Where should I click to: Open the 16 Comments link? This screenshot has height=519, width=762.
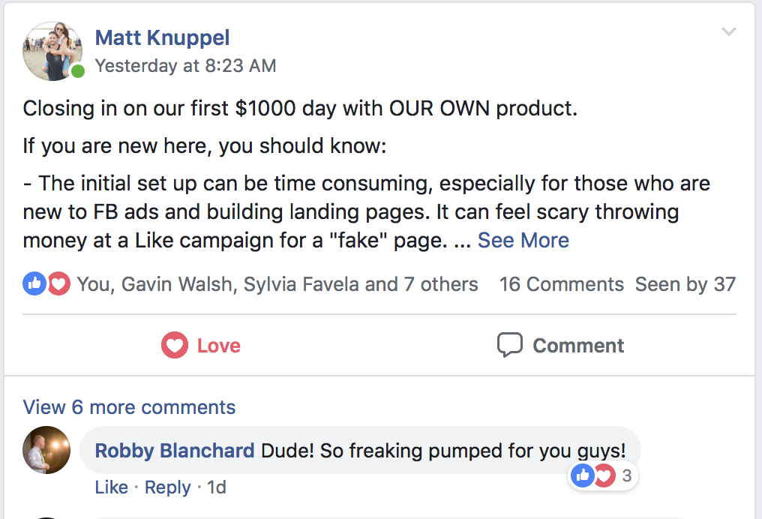561,284
